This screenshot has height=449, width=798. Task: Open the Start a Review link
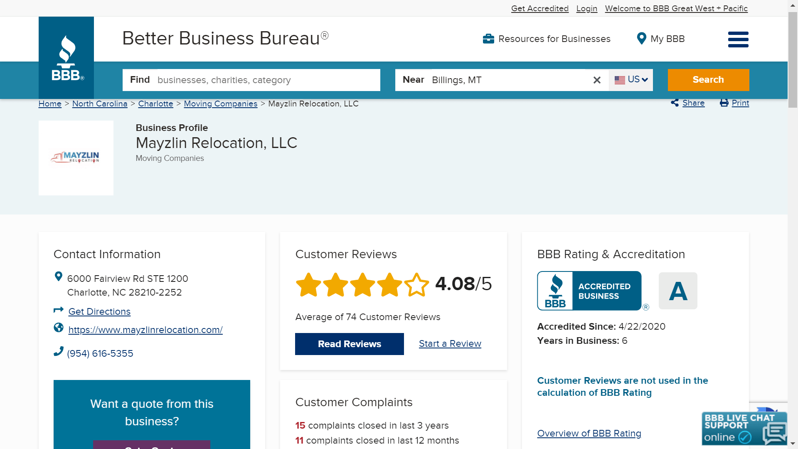[x=450, y=343]
